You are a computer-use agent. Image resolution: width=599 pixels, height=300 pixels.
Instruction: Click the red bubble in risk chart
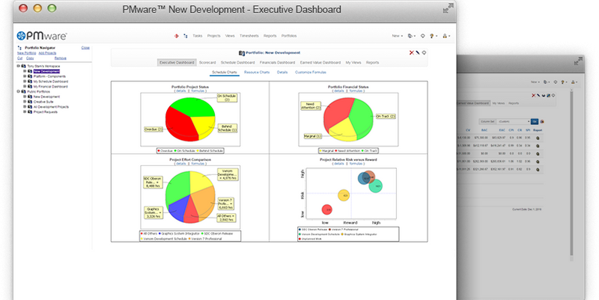click(x=326, y=209)
